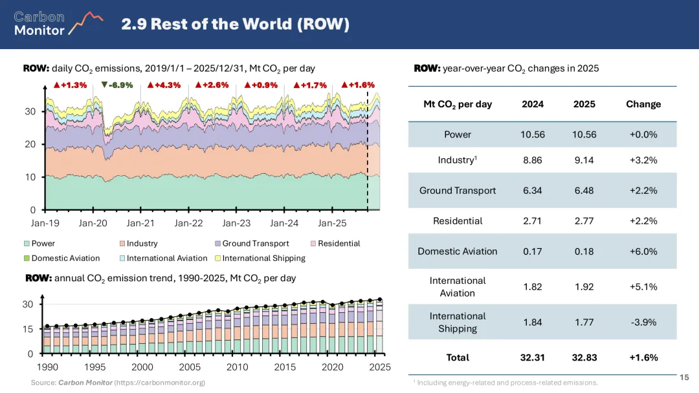
Task: Click the Residential 2025 value '2.77'
Action: tap(584, 221)
